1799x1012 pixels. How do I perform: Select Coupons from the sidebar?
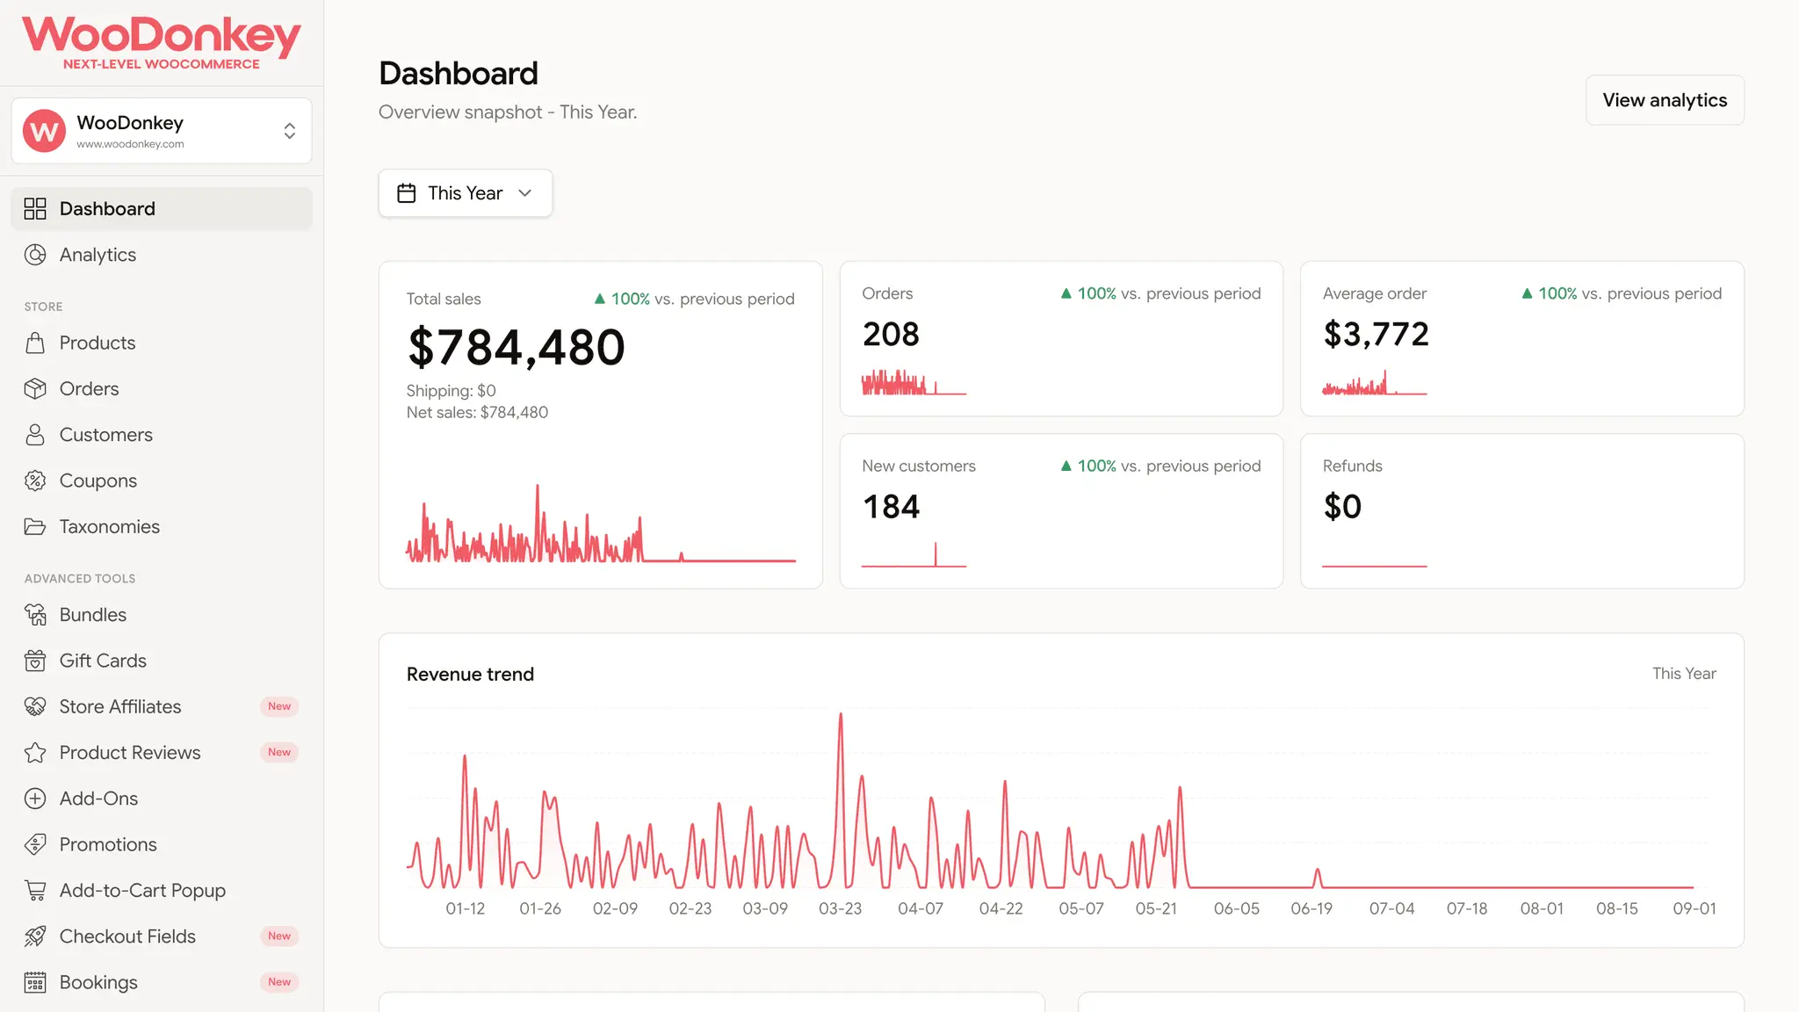162,481
